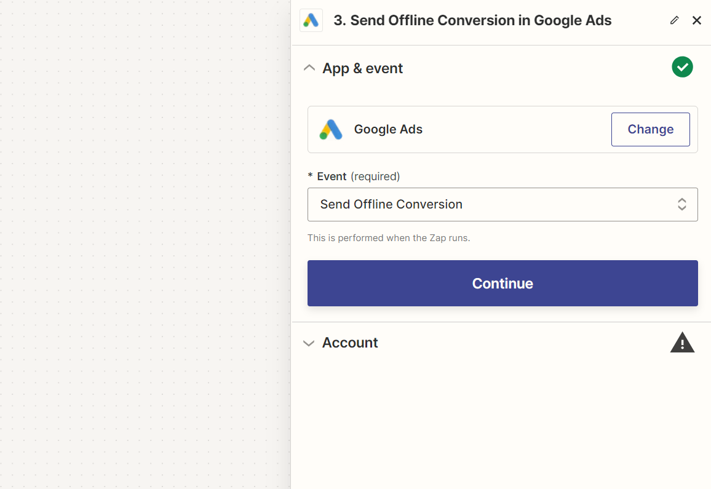Click the up-down arrows in Event field
711x489 pixels.
point(681,204)
